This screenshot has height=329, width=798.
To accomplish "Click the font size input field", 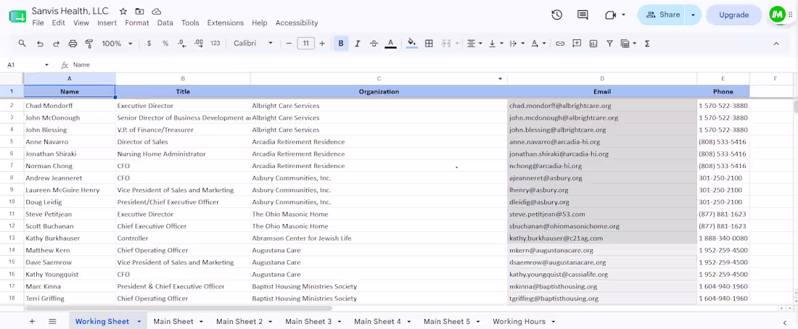I will point(305,43).
